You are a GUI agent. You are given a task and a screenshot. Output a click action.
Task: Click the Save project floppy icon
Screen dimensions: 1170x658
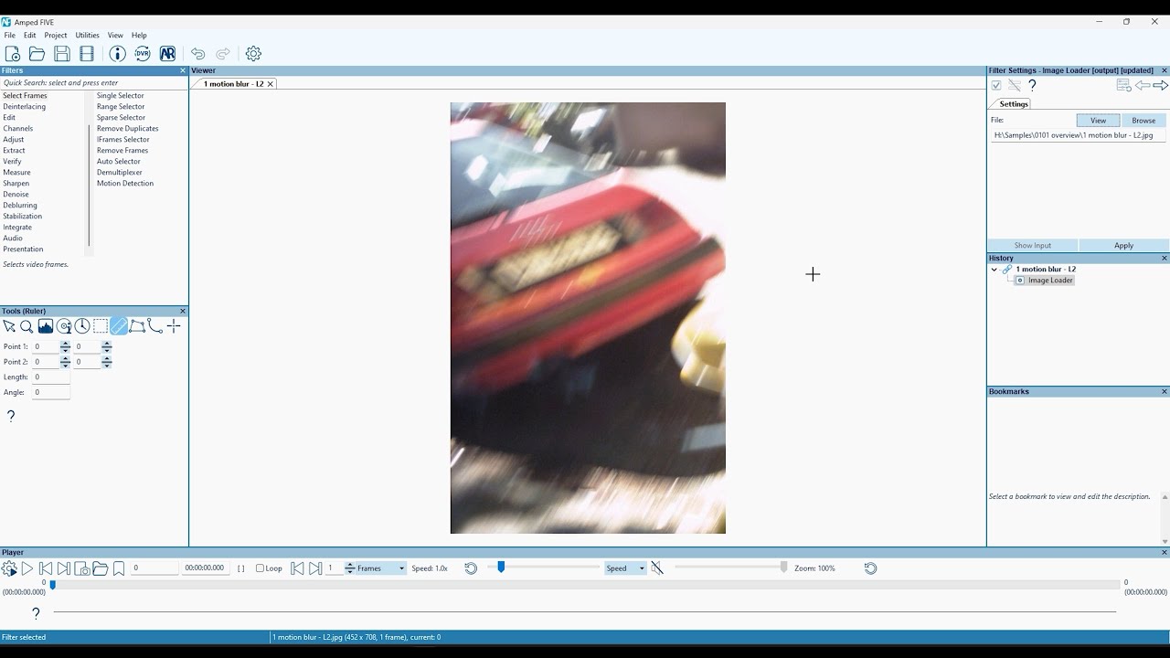tap(62, 54)
